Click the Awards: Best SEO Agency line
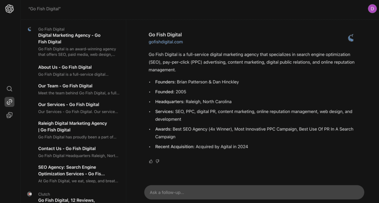Viewport: 379px width, 203px height. (254, 133)
